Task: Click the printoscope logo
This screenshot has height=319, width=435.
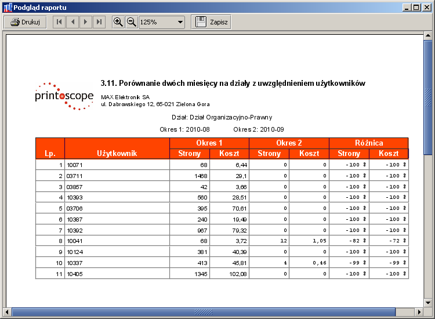Action: pos(64,96)
